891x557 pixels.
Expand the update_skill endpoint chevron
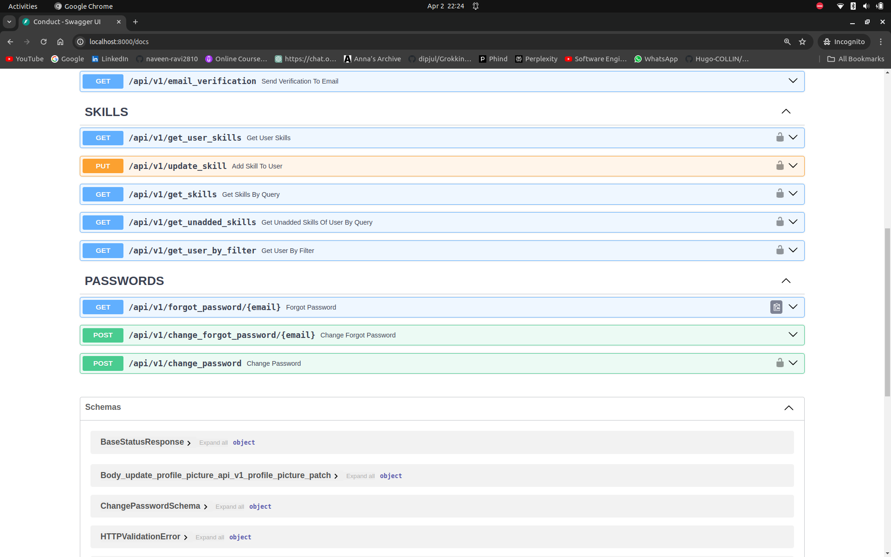[793, 166]
